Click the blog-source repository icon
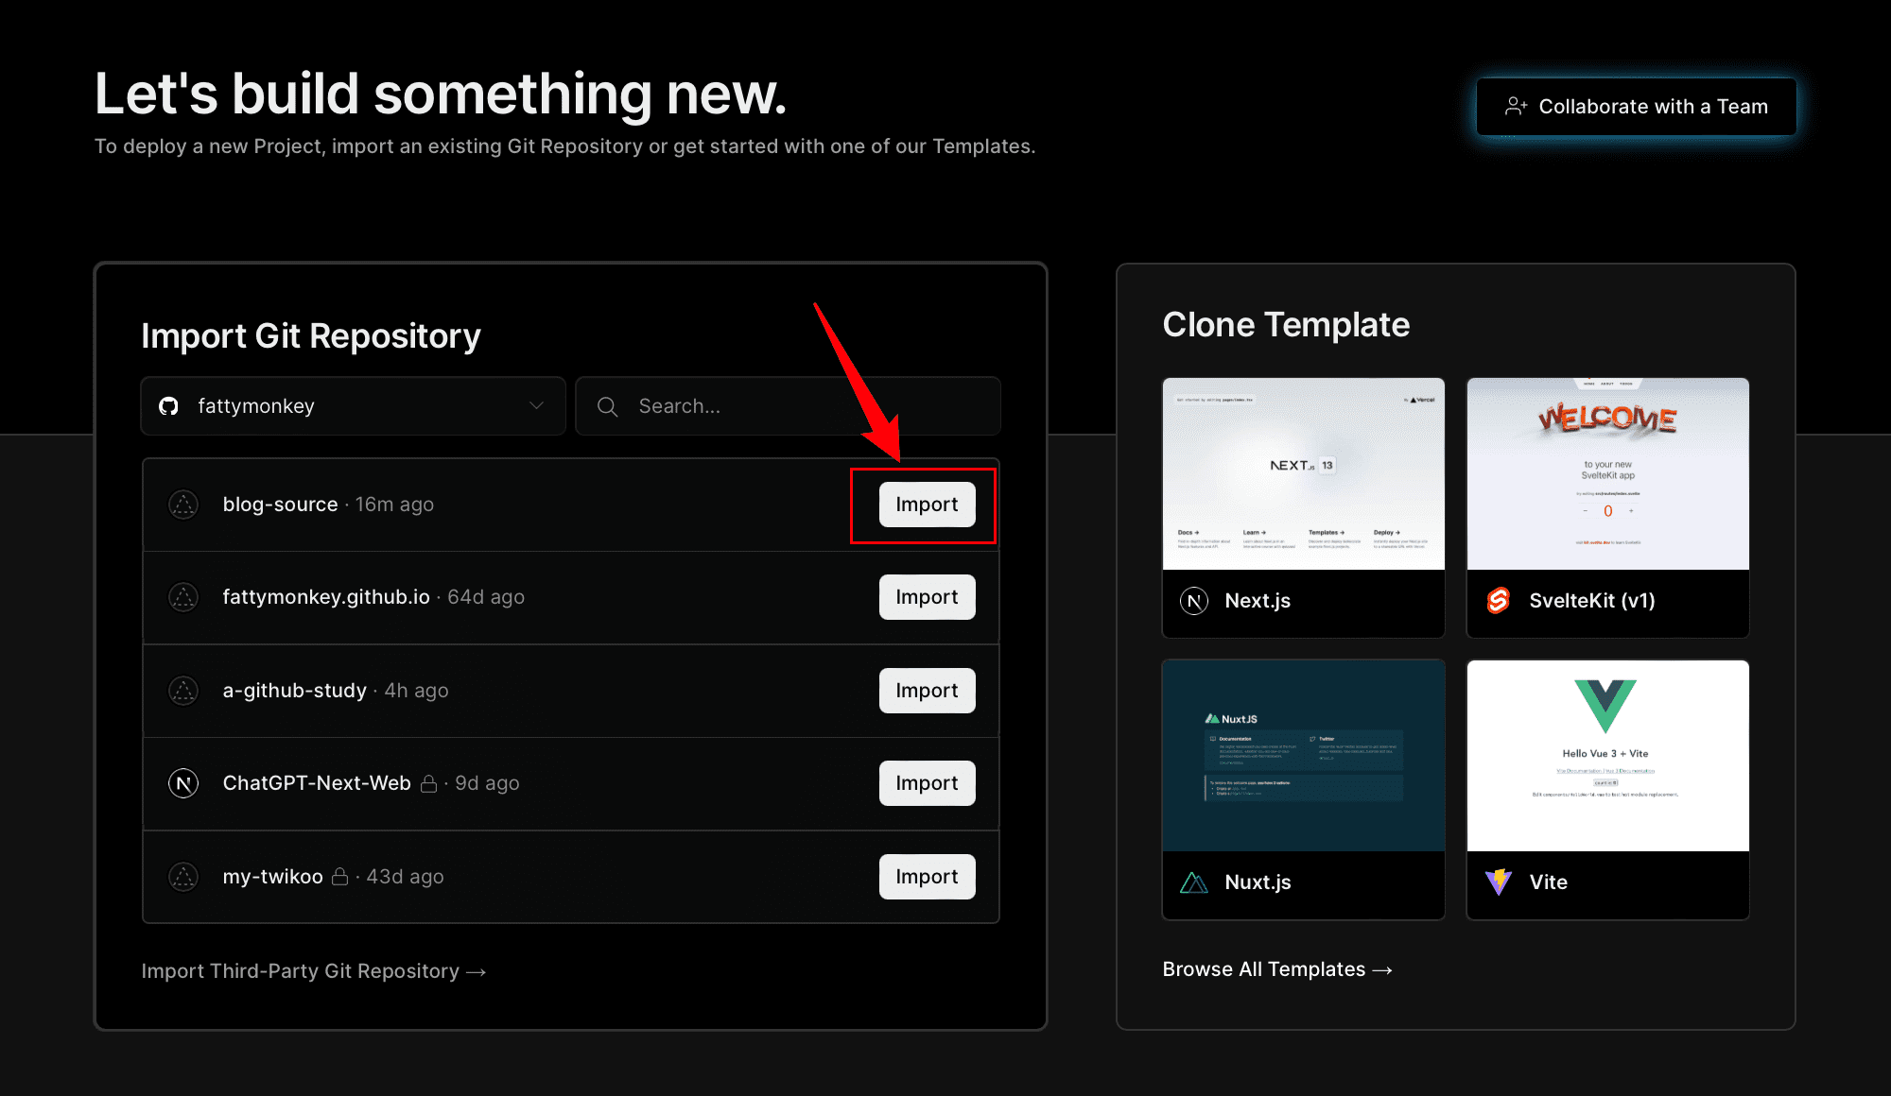This screenshot has width=1891, height=1096. pos(183,505)
